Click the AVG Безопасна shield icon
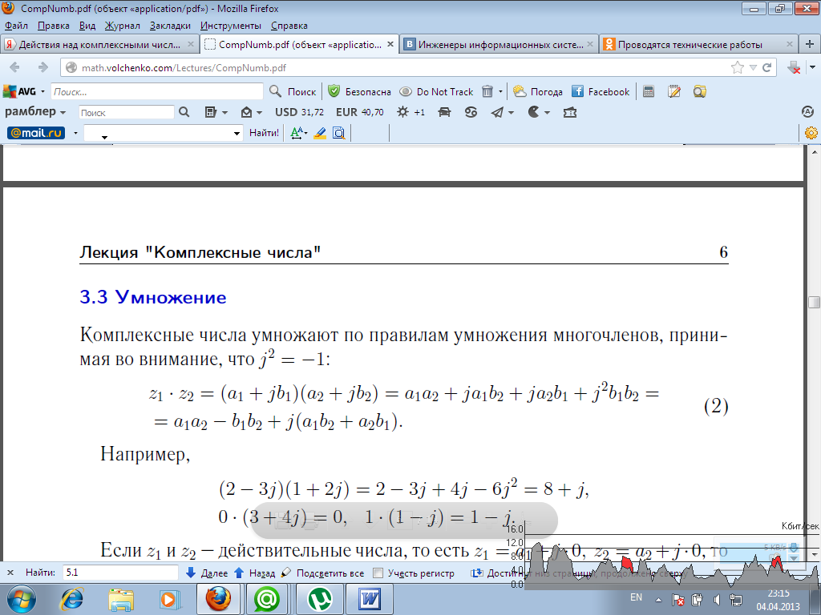Screen dimensions: 821x615 coord(334,91)
